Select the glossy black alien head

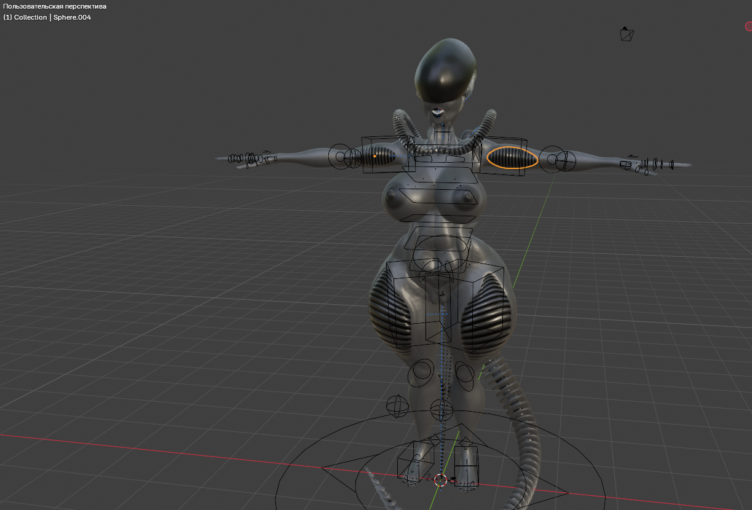tap(446, 69)
